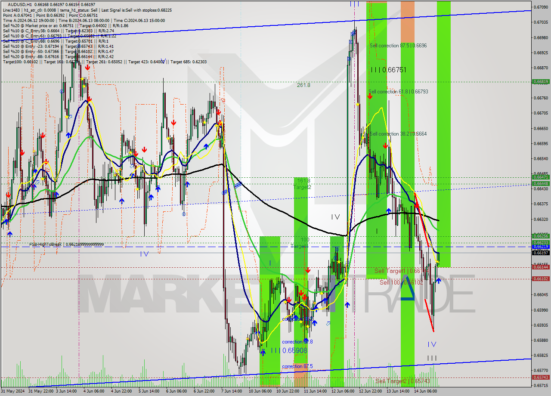Screen dimensions: 551x396
Task: Select the 'Sell 100 | 0.66102' label
Action: pyautogui.click(x=401, y=282)
